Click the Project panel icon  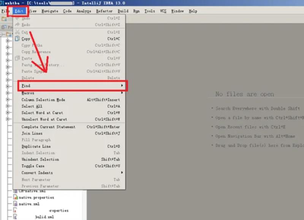coord(4,27)
